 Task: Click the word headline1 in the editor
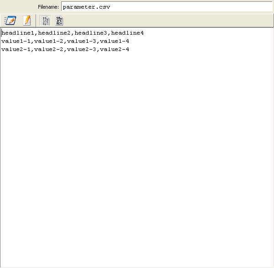point(18,33)
